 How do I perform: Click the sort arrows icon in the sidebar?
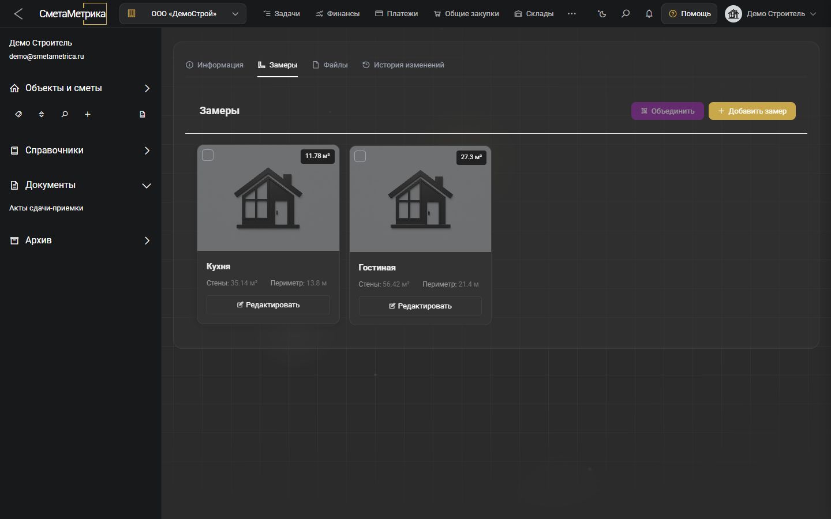[x=42, y=114]
